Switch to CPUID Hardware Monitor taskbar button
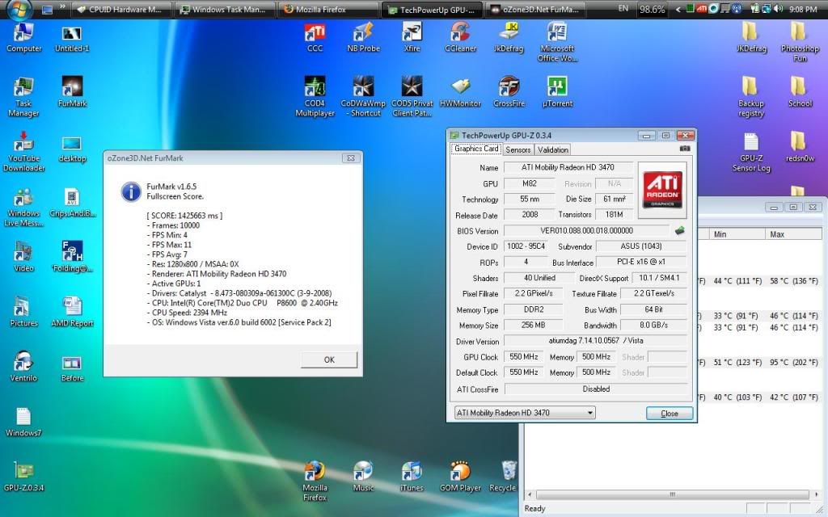 tap(120, 10)
